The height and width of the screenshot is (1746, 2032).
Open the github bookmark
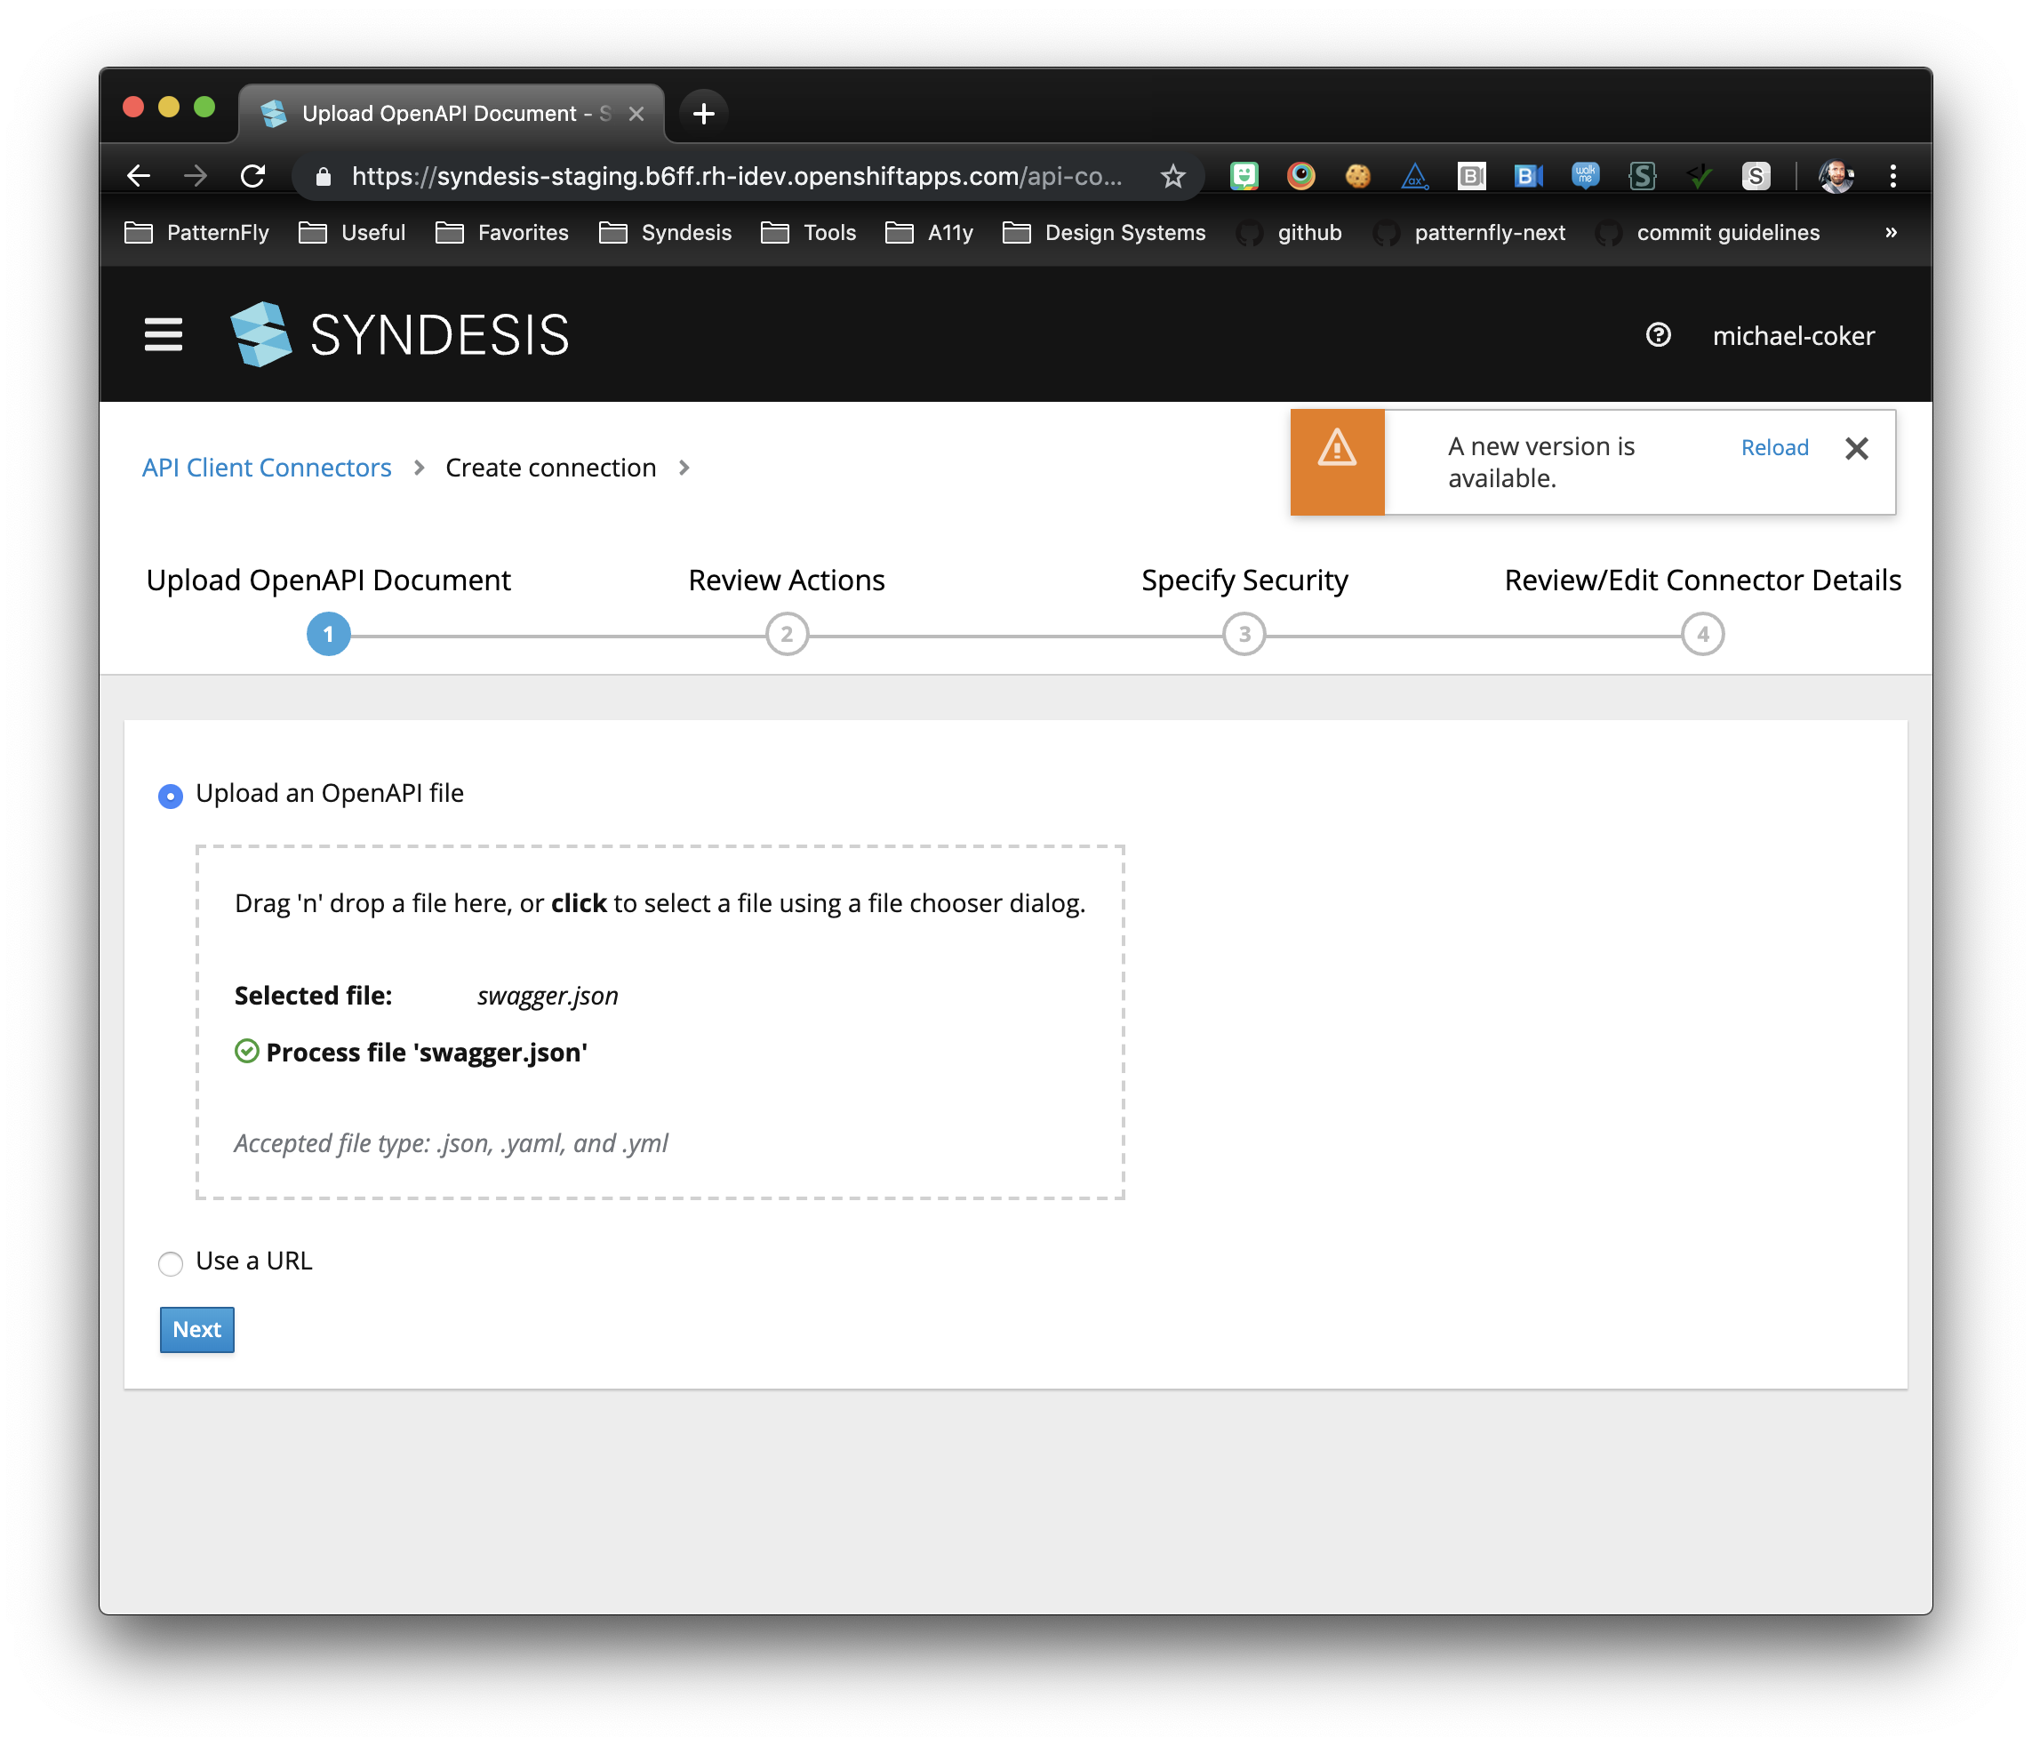[x=1290, y=232]
